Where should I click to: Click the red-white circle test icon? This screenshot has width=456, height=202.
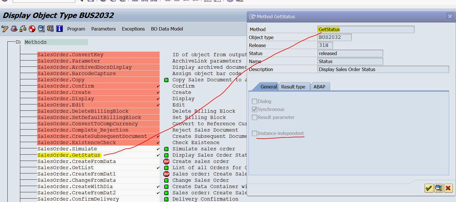(x=32, y=29)
